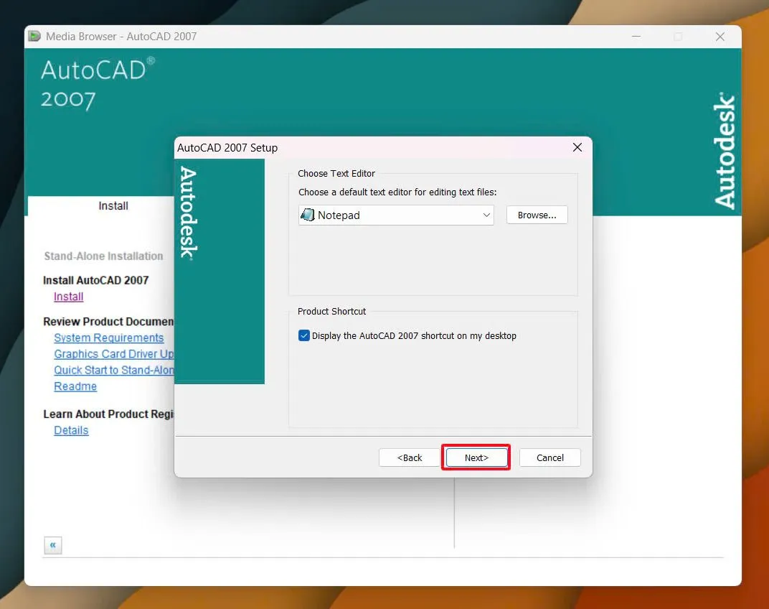Click the Display AutoCAD 2007 shortcut label

click(x=415, y=335)
